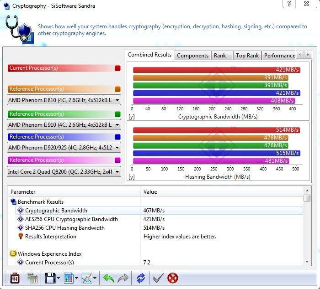Screen dimensions: 320x289
Task: Click the Parameter column header
Action: 74,192
